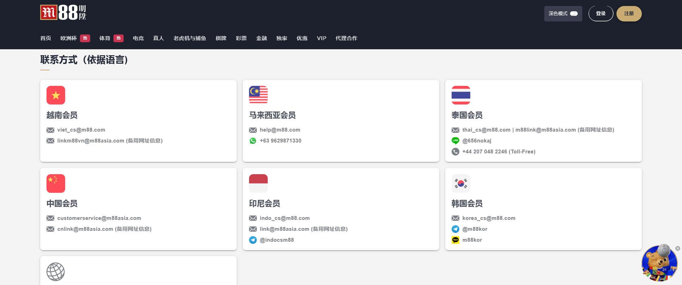Open the 真人 live casino menu
The image size is (682, 285).
(x=159, y=38)
